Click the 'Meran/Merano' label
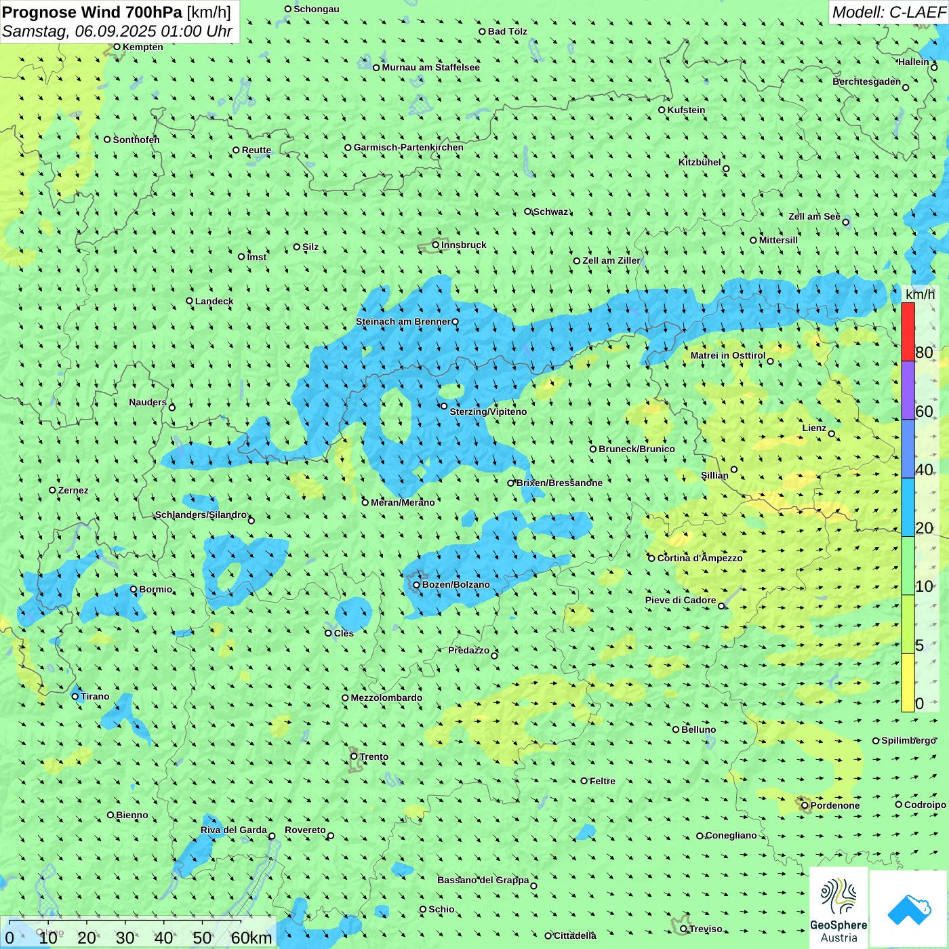This screenshot has height=949, width=949. (403, 502)
